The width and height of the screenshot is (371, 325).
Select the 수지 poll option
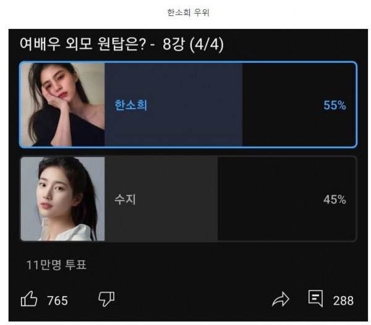point(188,199)
